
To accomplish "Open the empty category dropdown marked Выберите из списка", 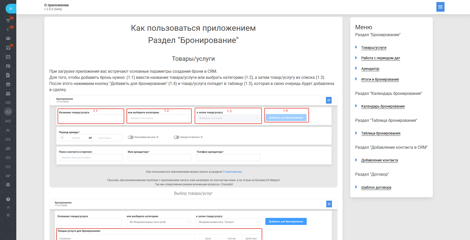I will [x=160, y=118].
